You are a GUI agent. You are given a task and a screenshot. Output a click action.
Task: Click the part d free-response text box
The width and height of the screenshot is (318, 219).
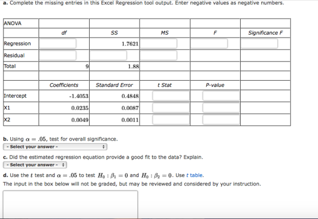tap(70, 205)
